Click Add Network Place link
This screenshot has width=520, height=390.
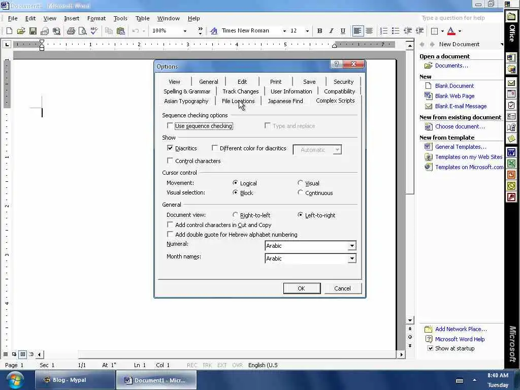coord(461,329)
